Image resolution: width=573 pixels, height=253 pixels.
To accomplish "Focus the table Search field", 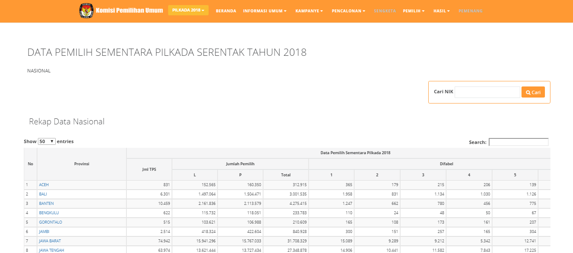I will pyautogui.click(x=518, y=142).
